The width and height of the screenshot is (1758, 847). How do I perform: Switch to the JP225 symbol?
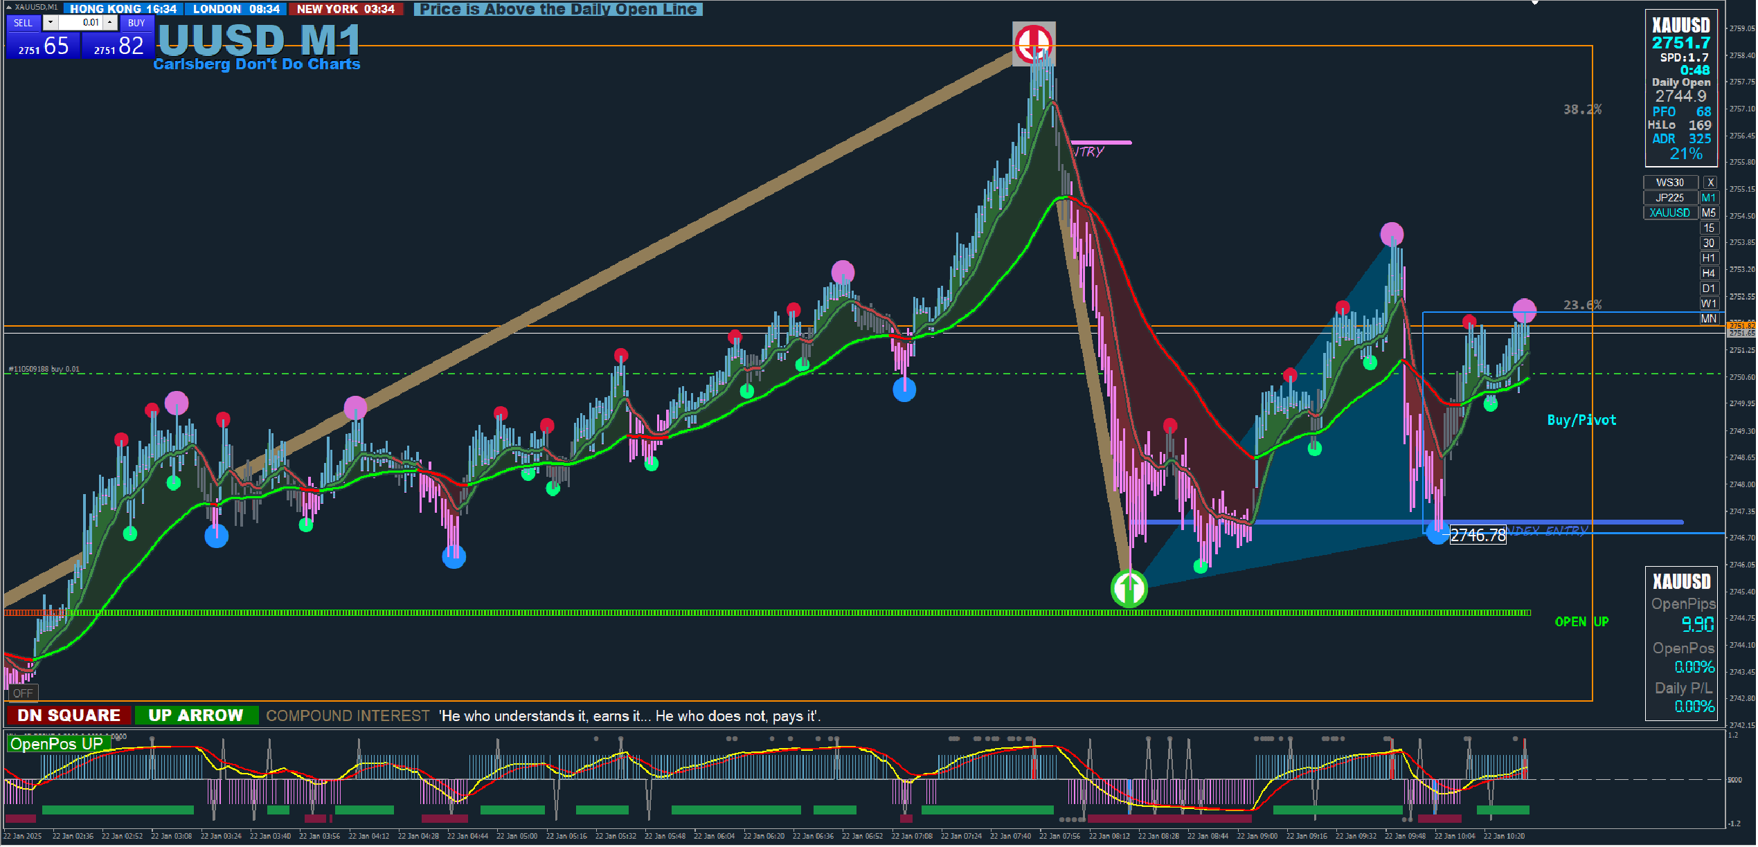tap(1670, 198)
